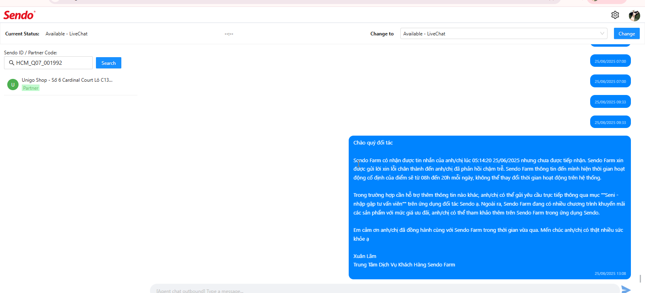This screenshot has height=293, width=645.
Task: Click the chat scrollbar thumb
Action: tap(640, 279)
